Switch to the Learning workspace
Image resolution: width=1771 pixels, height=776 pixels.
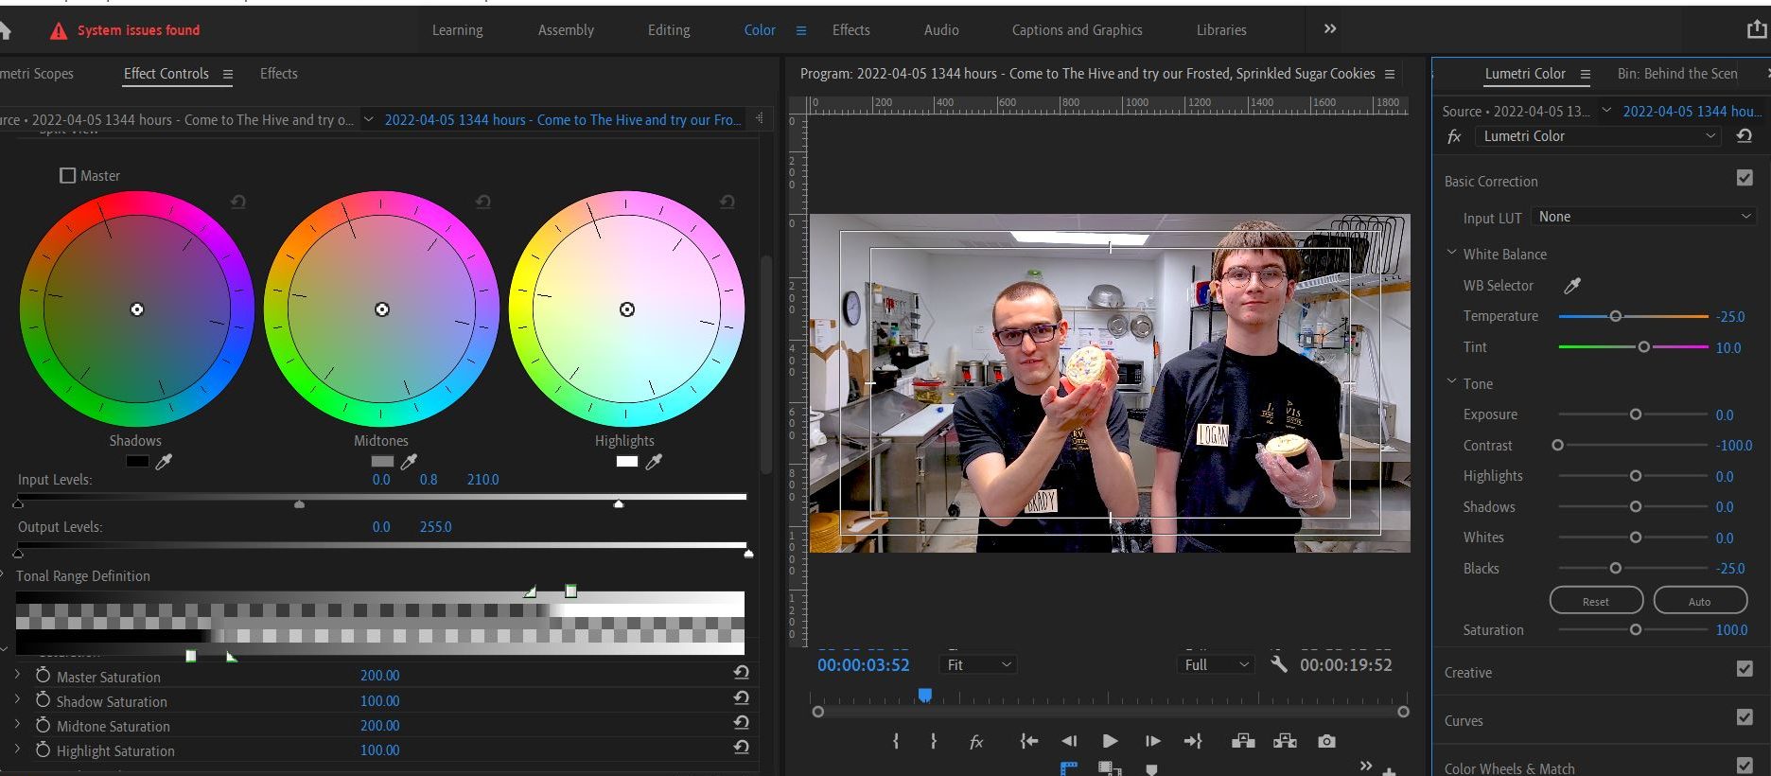[457, 30]
